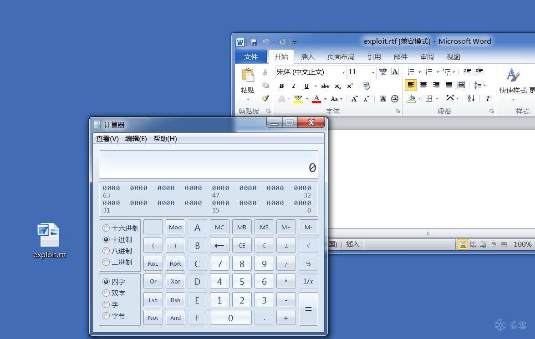Click the Format Painter brush icon
This screenshot has width=535, height=339.
(265, 98)
